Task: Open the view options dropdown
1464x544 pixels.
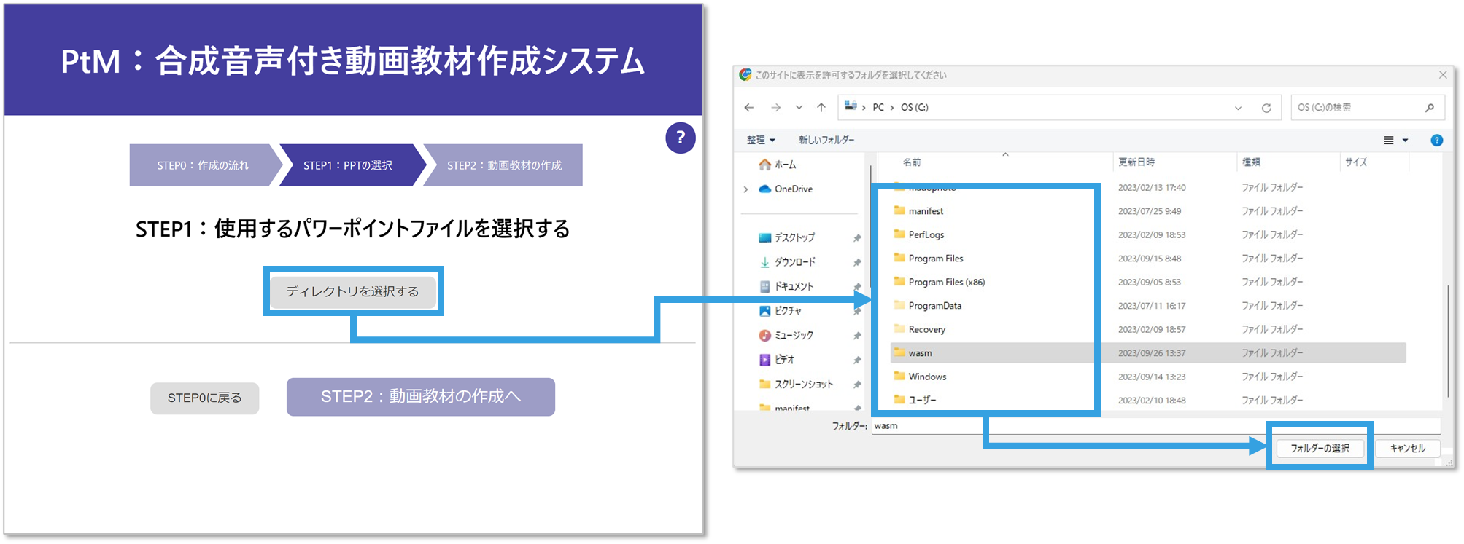Action: pos(1396,141)
